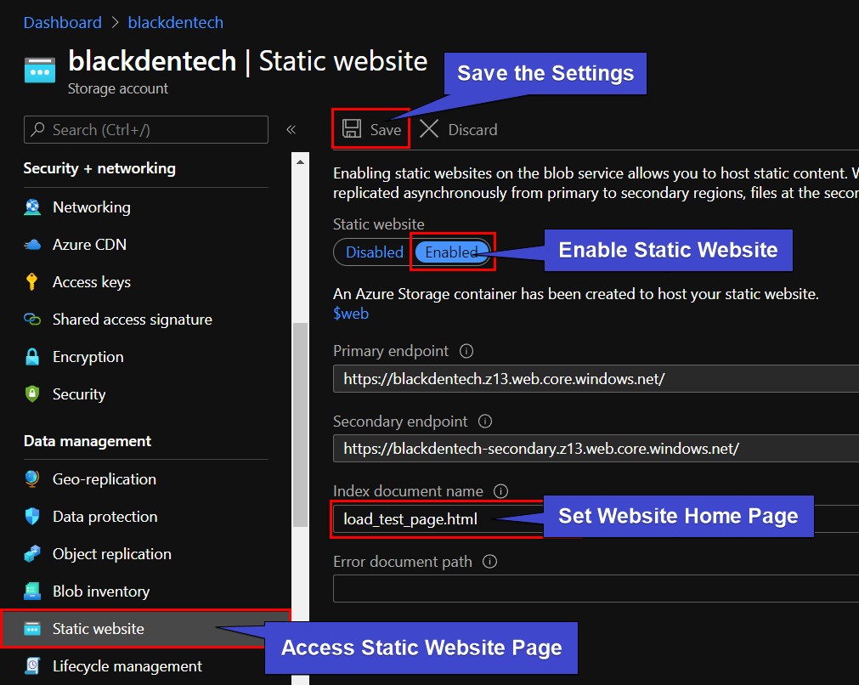859x685 pixels.
Task: Click the Security shield icon
Action: point(32,394)
